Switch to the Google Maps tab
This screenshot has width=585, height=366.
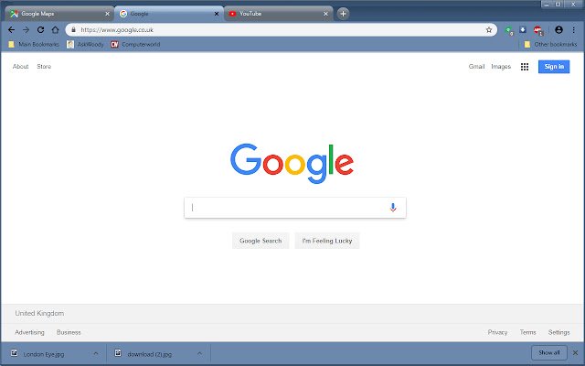point(59,14)
